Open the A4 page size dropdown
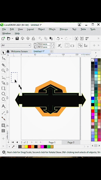101x180 pixels. pos(29,45)
